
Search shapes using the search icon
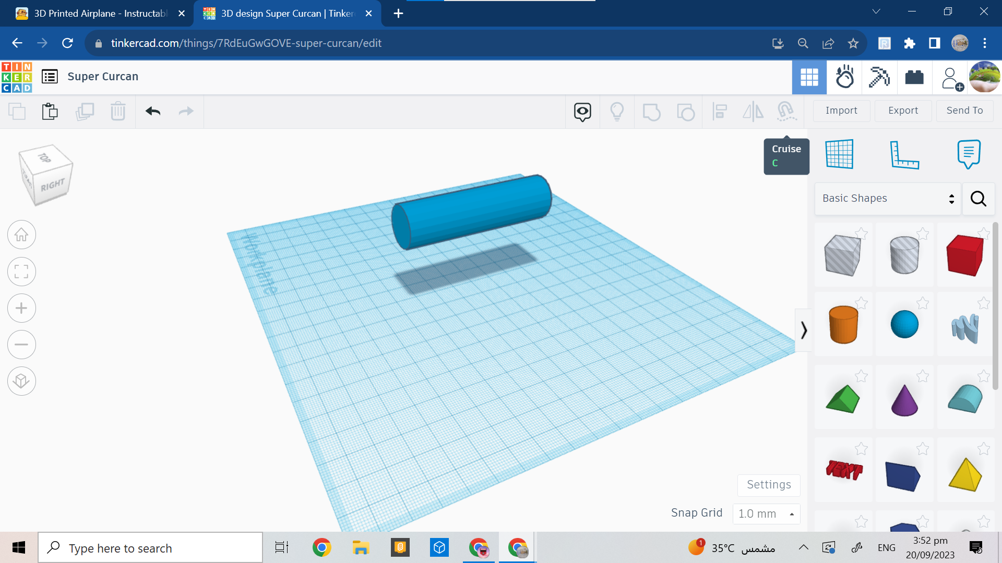pos(978,198)
